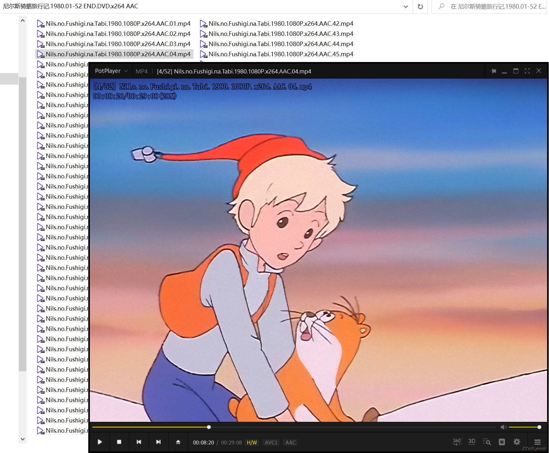Switch PotPlayer to fullscreen mode
This screenshot has width=549, height=453.
[x=527, y=71]
